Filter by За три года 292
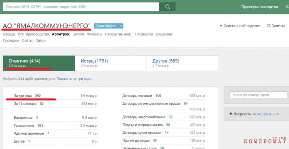Image resolution: width=289 pixels, height=149 pixels. pyautogui.click(x=27, y=96)
